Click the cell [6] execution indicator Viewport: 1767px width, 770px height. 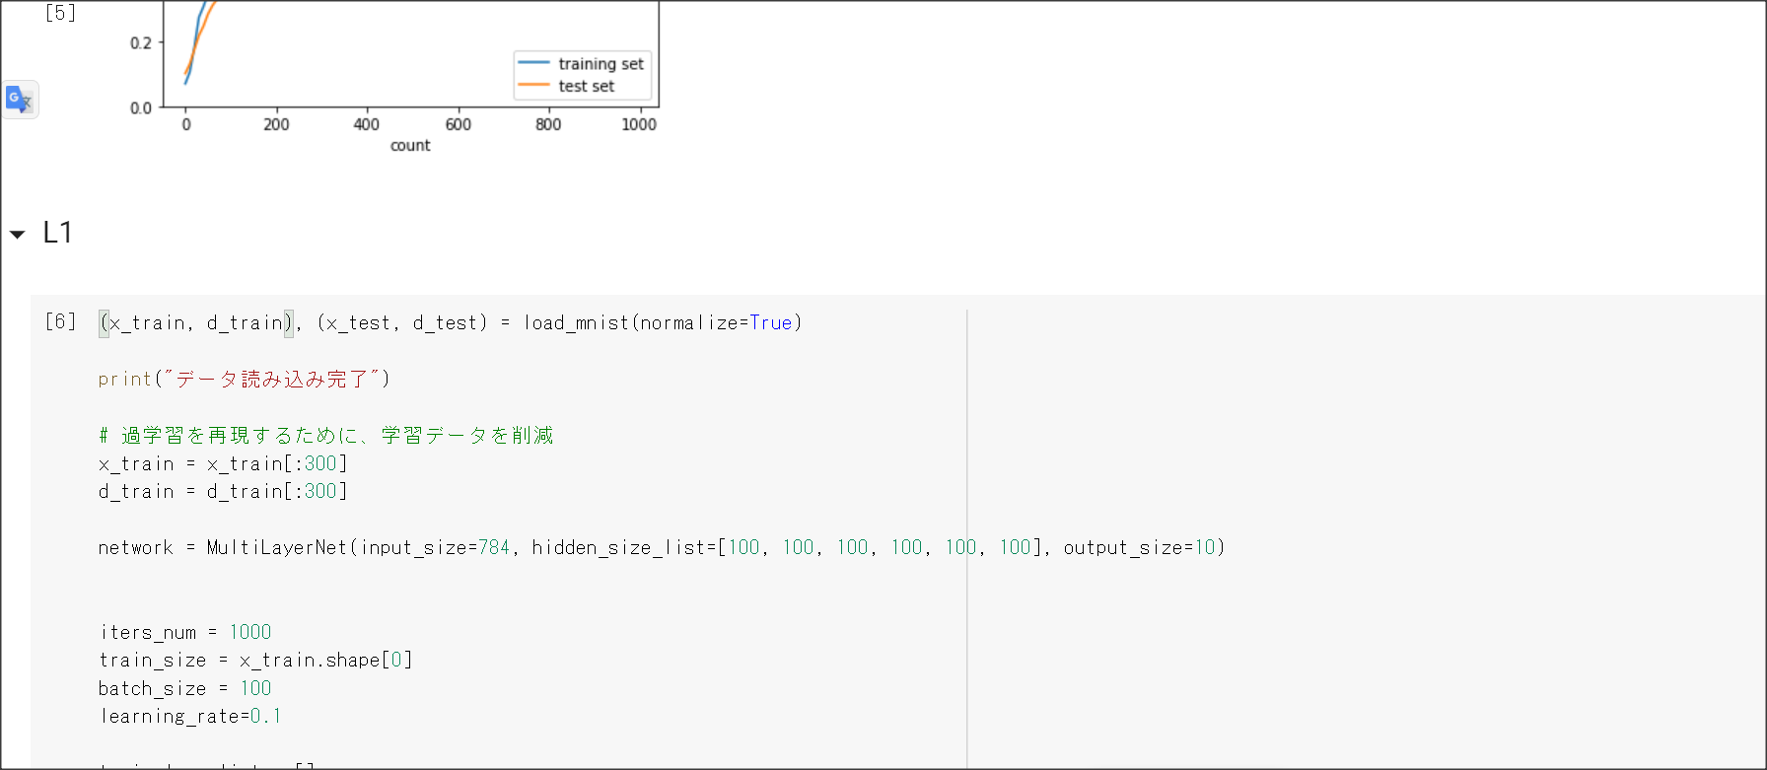pos(60,321)
